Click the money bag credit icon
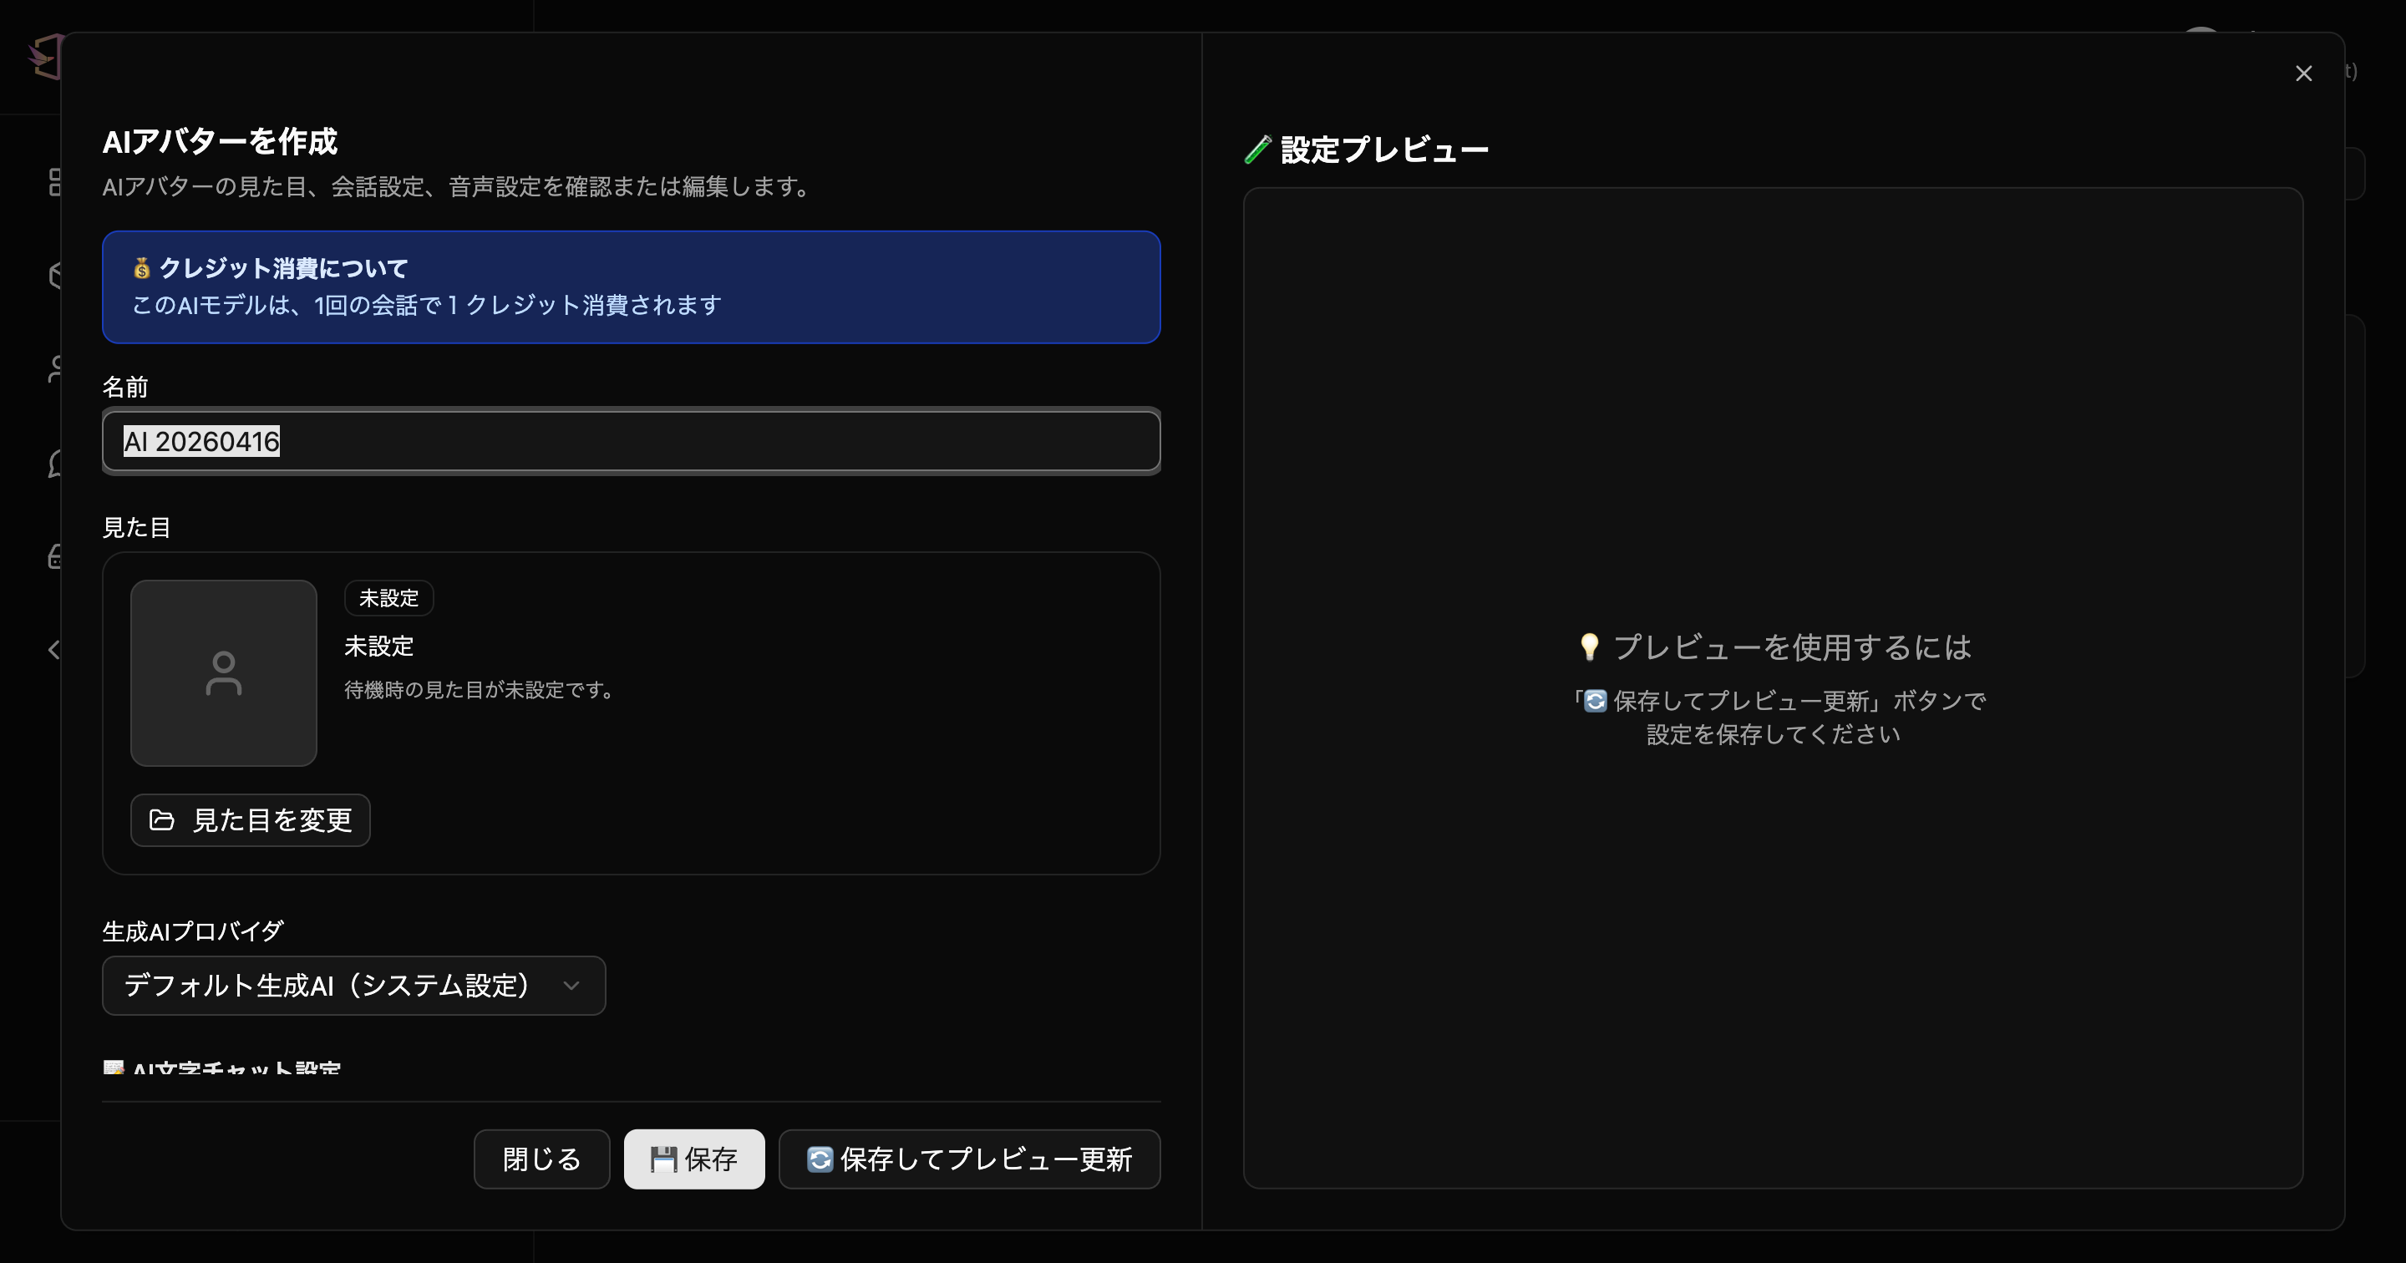Viewport: 2406px width, 1263px height. point(142,268)
